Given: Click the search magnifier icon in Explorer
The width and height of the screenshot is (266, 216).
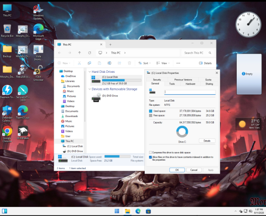Looking at the screenshot, I should click(210, 53).
